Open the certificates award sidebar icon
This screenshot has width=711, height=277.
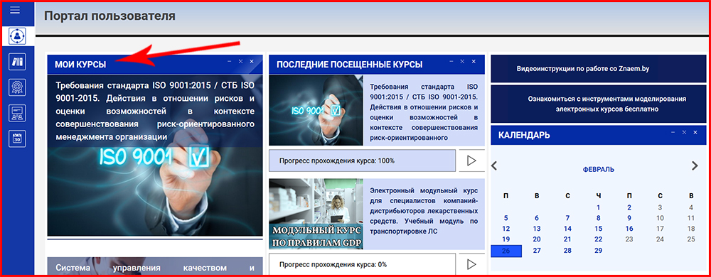point(17,87)
